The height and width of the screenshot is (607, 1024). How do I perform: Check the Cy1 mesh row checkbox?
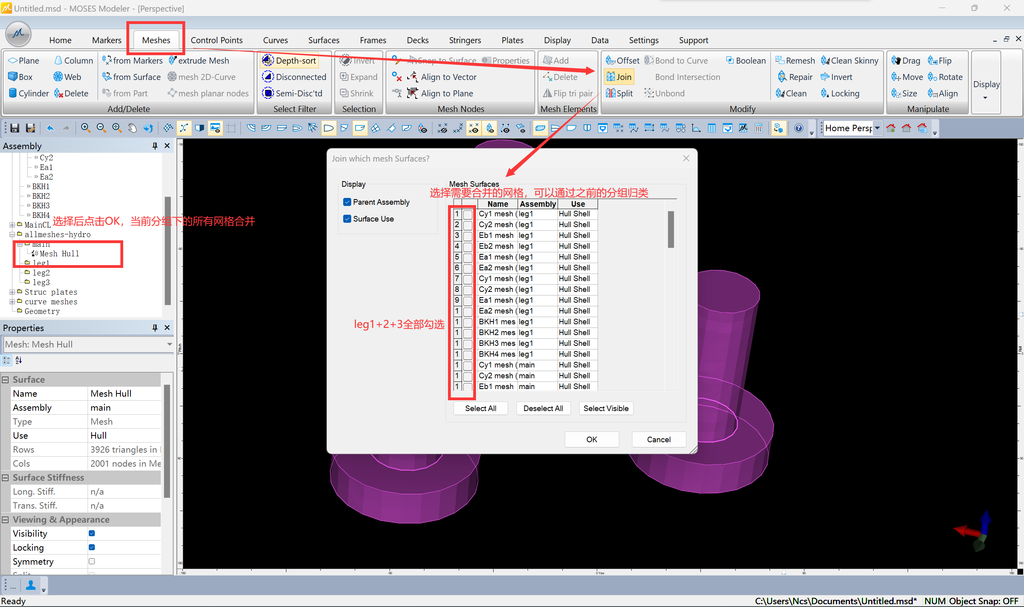[x=468, y=214]
